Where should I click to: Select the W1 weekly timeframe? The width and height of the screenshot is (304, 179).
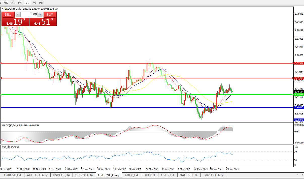point(34,3)
